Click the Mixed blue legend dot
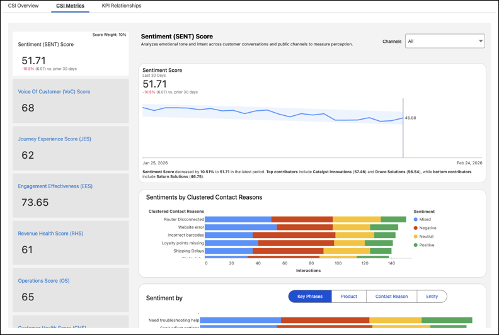Screen dimensions: 499x335 point(416,220)
